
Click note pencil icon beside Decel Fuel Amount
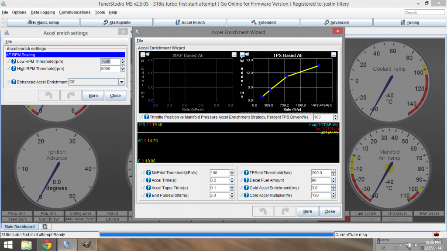pyautogui.click(x=241, y=180)
